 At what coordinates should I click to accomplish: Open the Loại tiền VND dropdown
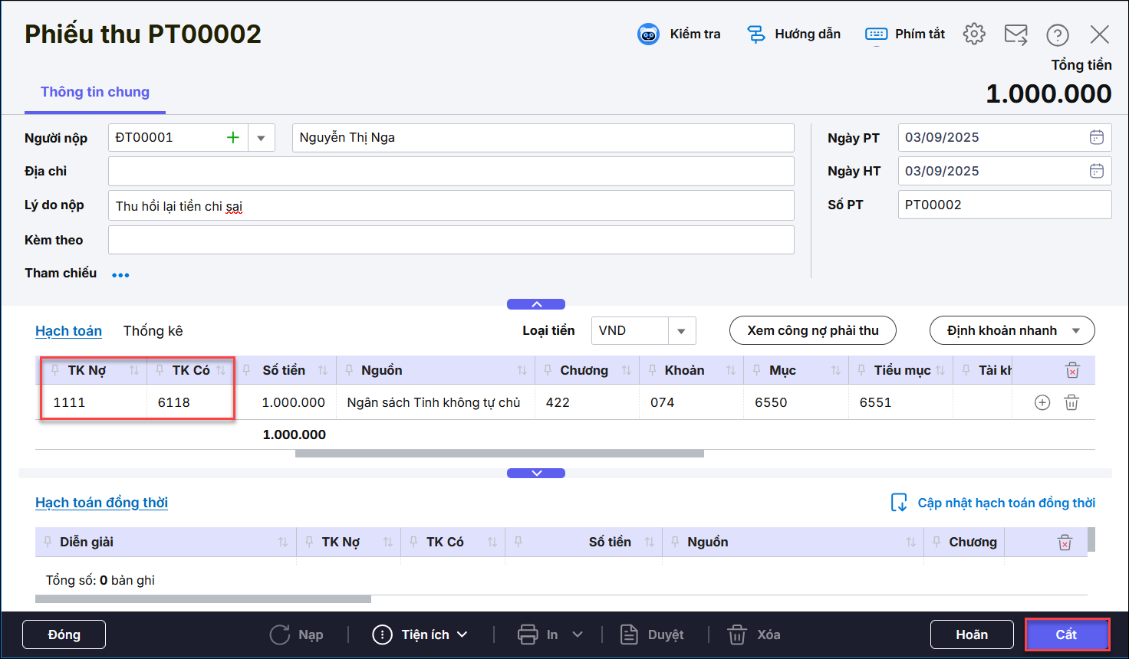click(681, 331)
